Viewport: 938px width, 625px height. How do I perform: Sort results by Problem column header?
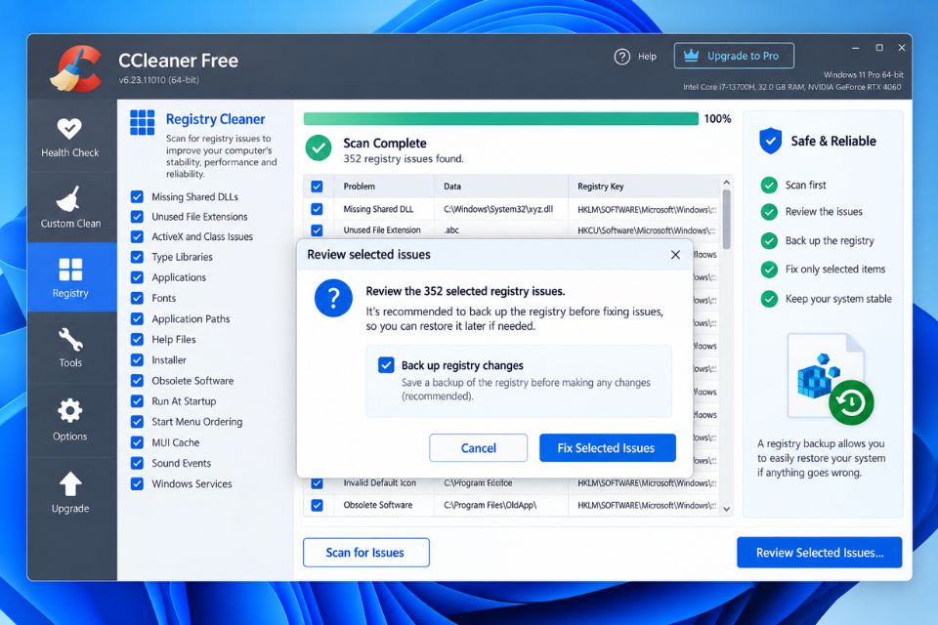tap(383, 187)
